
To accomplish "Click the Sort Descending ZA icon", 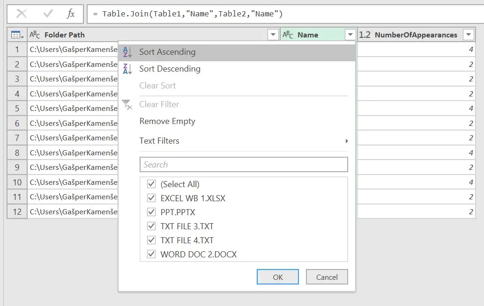I will click(127, 69).
